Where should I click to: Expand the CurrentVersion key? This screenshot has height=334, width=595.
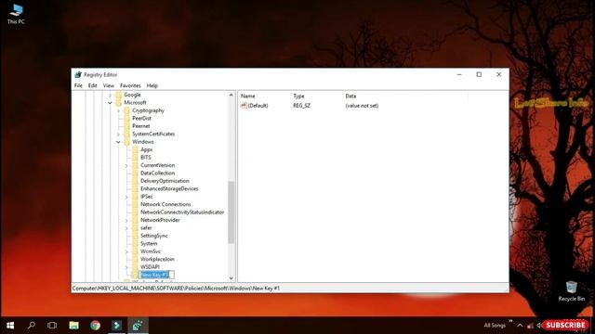[x=126, y=165]
